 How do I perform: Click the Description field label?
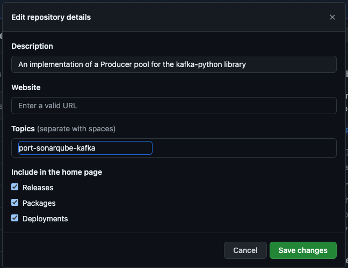pyautogui.click(x=32, y=46)
